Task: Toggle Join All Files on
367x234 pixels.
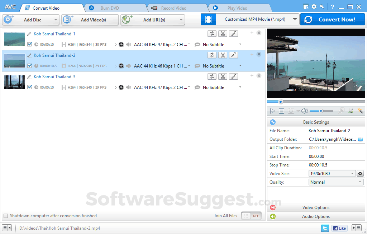Action: 251,215
